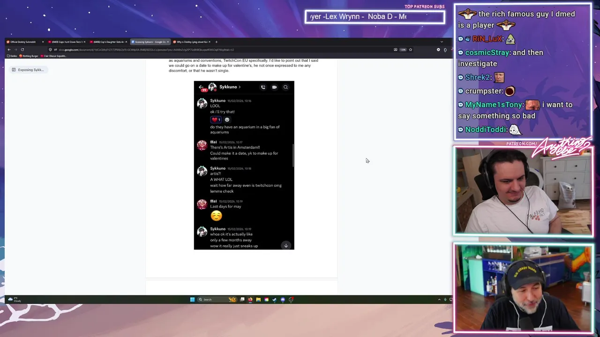Open search in the Discord chat
Viewport: 600px width, 337px height.
285,87
